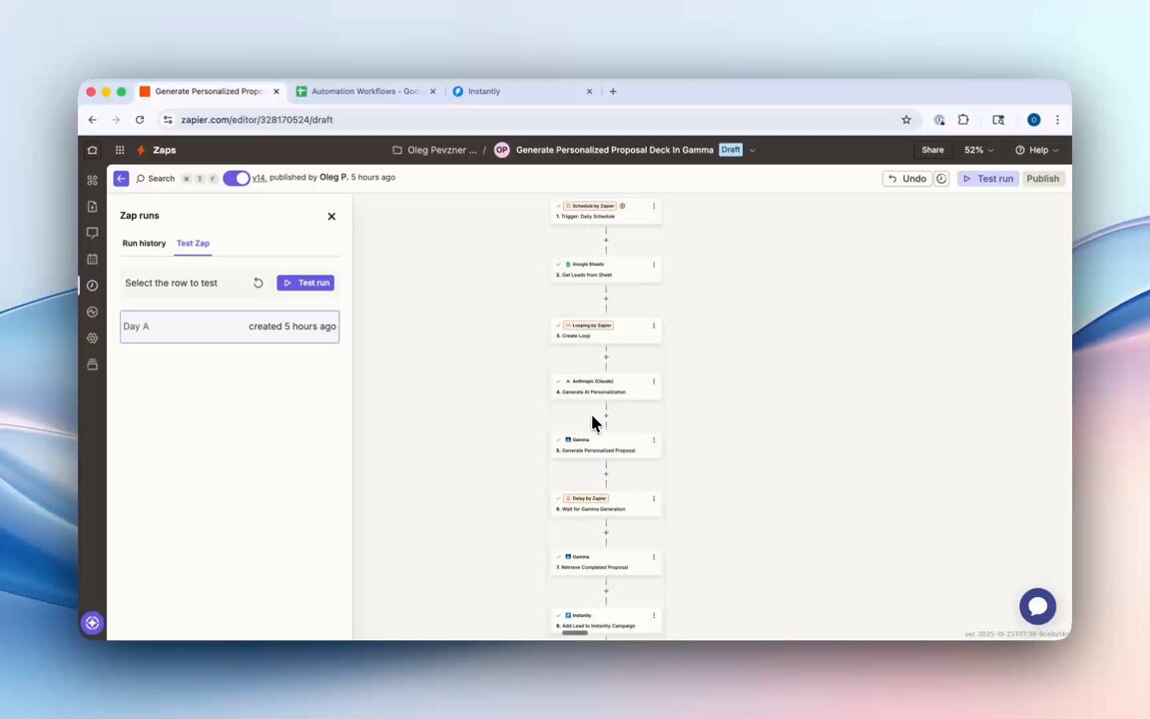Click the Search field in toolbar
Screen dimensions: 1150x719
point(156,179)
